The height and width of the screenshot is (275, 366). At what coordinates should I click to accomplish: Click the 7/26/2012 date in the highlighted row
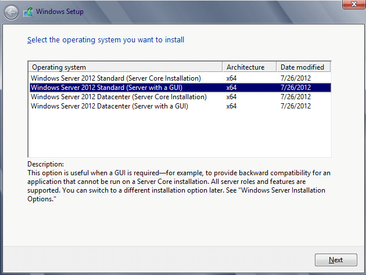click(296, 88)
